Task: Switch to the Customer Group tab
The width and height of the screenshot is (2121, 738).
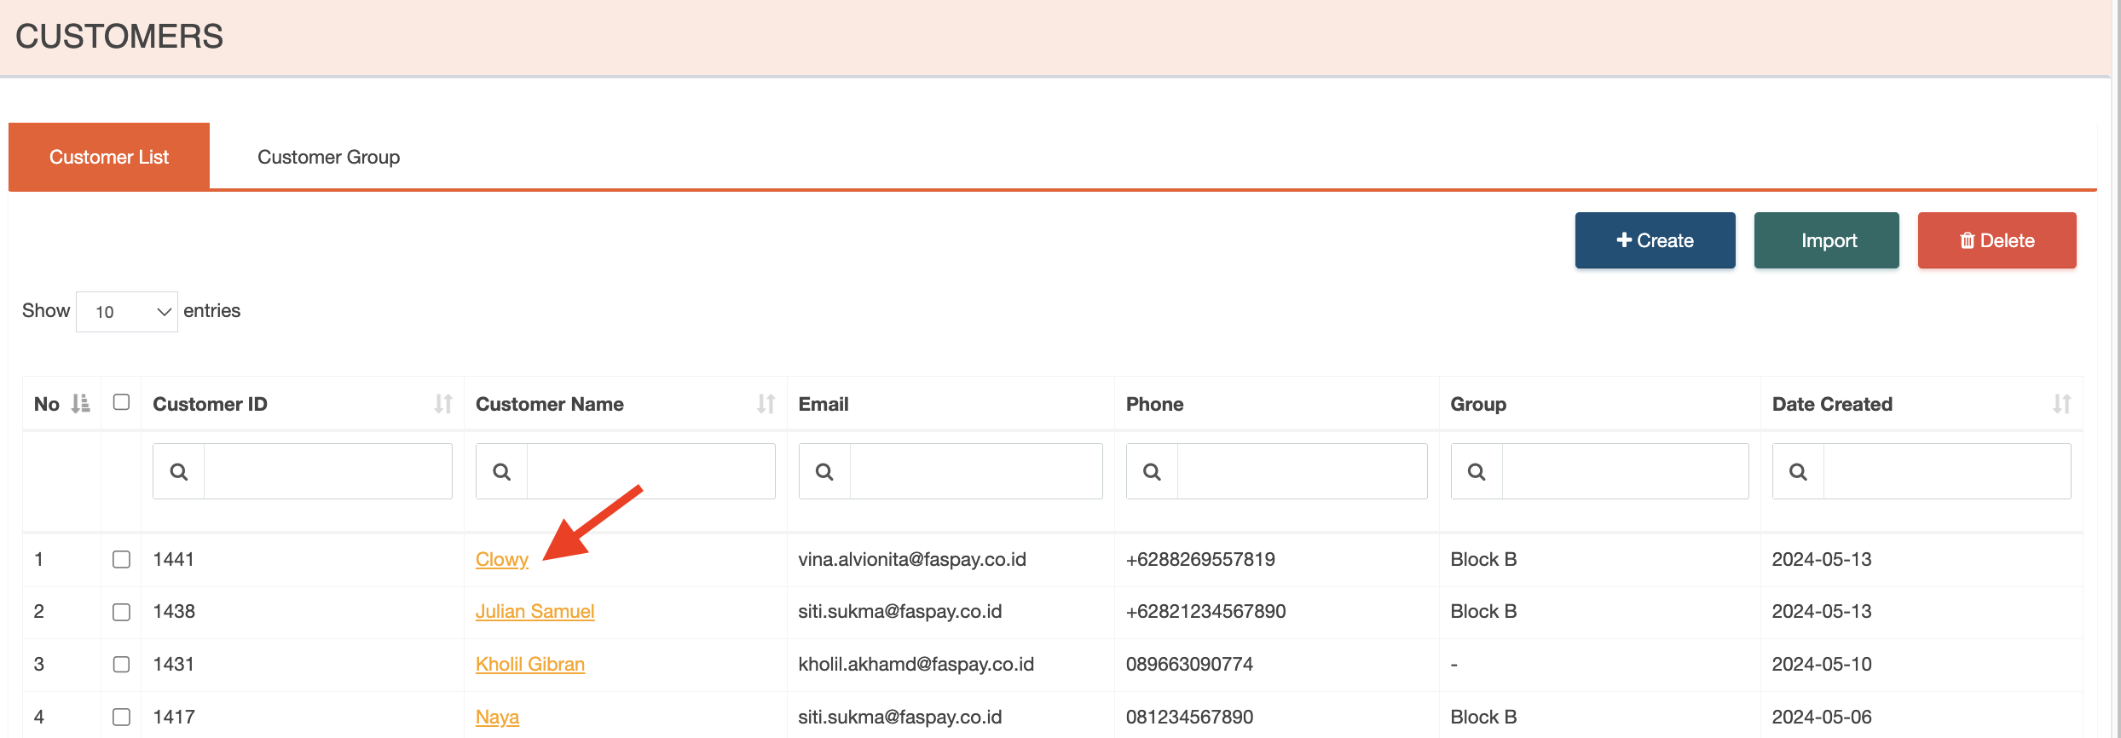Action: click(x=328, y=157)
